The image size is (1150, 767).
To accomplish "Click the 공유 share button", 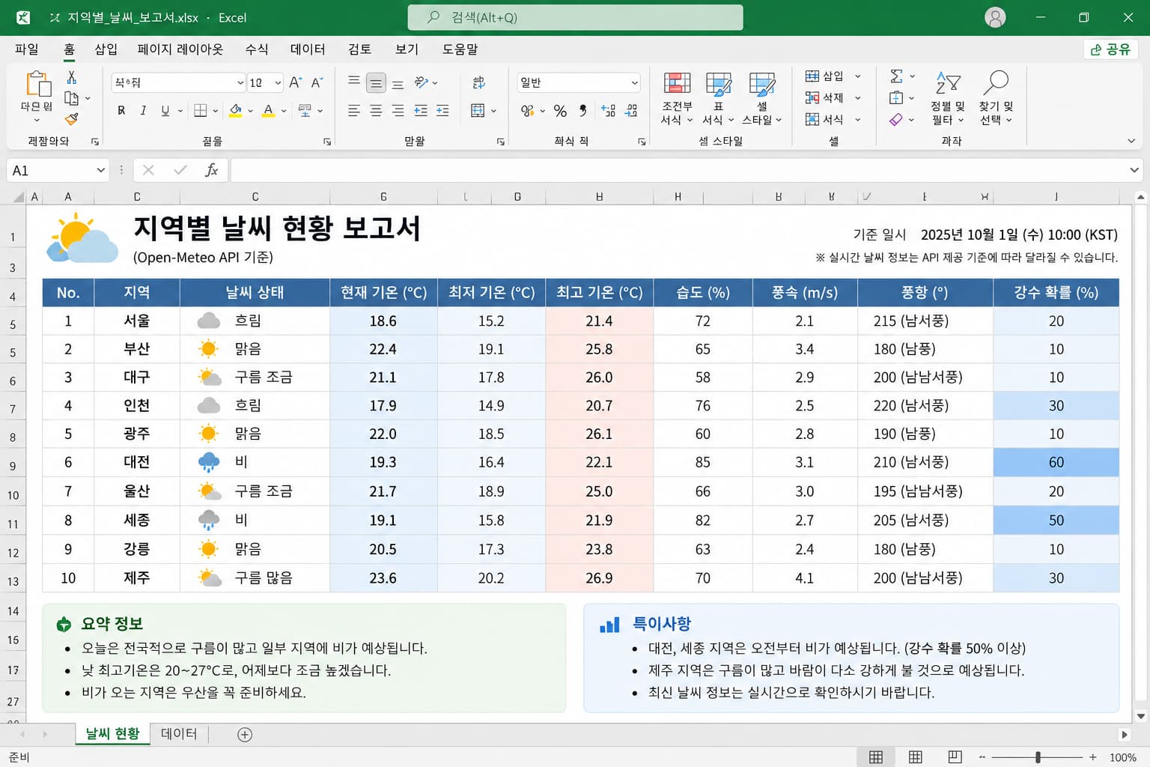I will tap(1111, 49).
